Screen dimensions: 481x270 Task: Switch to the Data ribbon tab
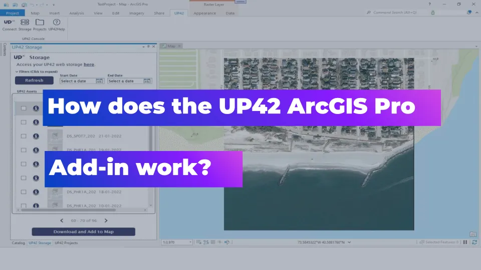click(x=230, y=13)
